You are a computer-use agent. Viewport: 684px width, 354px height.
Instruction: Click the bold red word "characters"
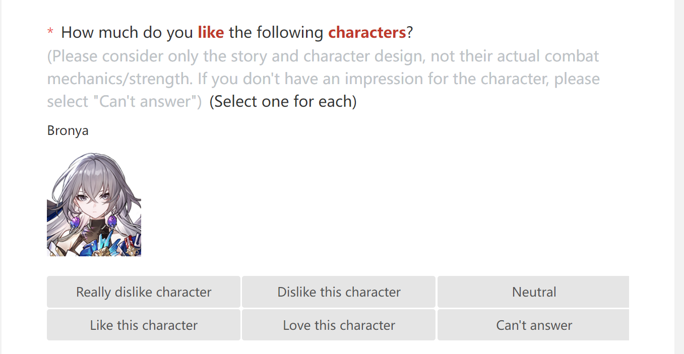point(367,33)
